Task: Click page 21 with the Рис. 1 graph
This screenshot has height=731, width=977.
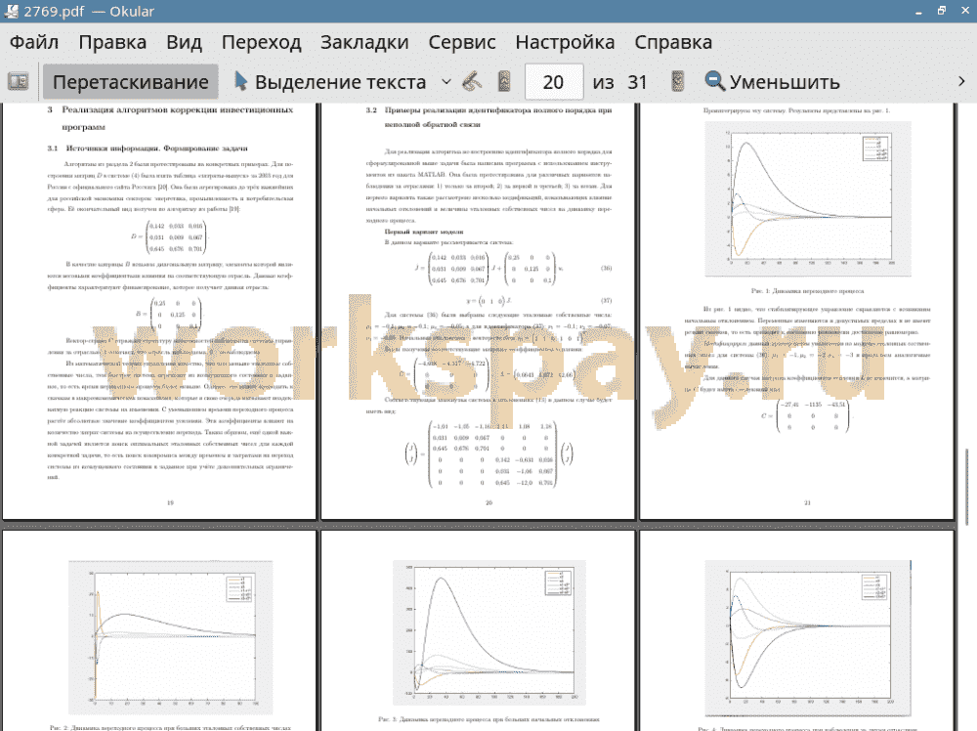Action: click(x=797, y=311)
